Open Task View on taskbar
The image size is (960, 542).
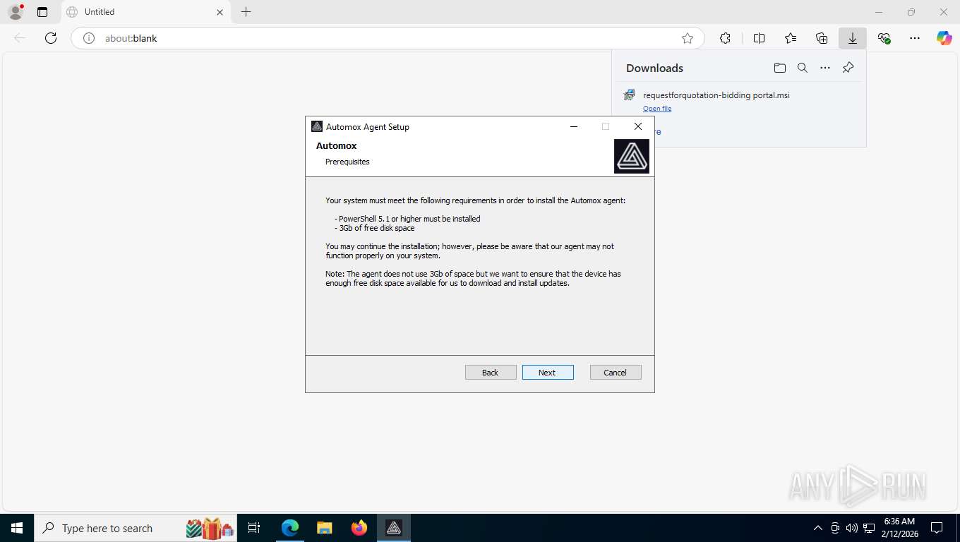pyautogui.click(x=254, y=528)
